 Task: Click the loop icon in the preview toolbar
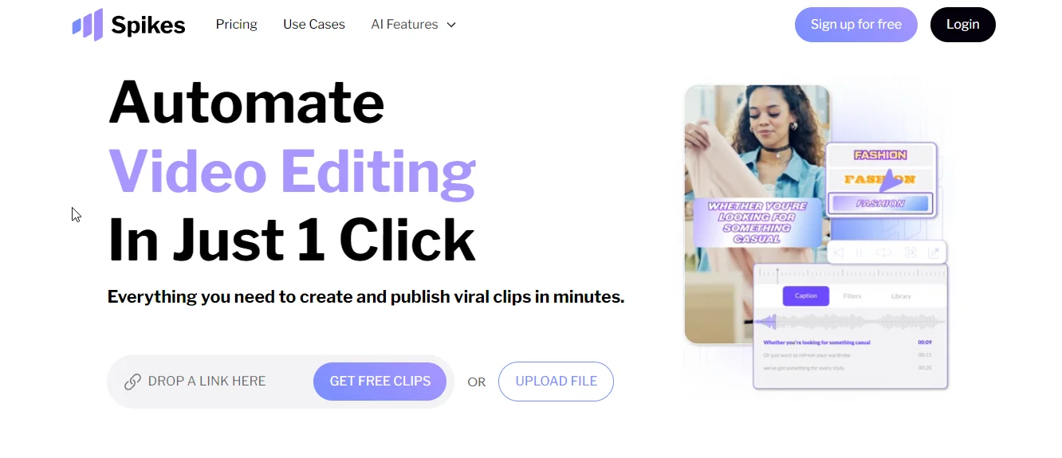883,252
